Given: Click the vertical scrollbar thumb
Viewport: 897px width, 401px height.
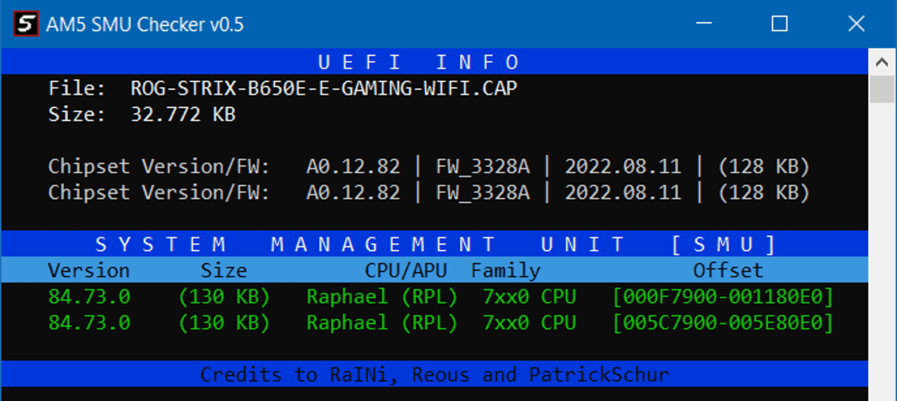Looking at the screenshot, I should [882, 89].
